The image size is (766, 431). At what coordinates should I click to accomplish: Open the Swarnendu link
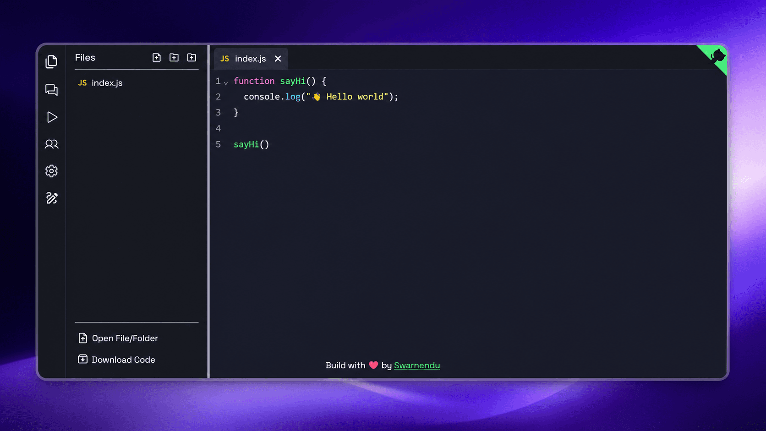click(x=417, y=366)
